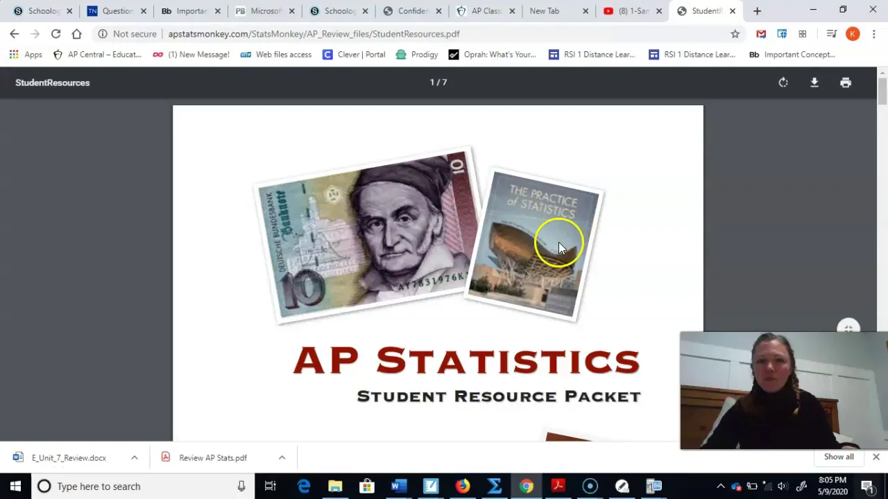
Task: Open the volume control in system tray
Action: click(x=783, y=487)
